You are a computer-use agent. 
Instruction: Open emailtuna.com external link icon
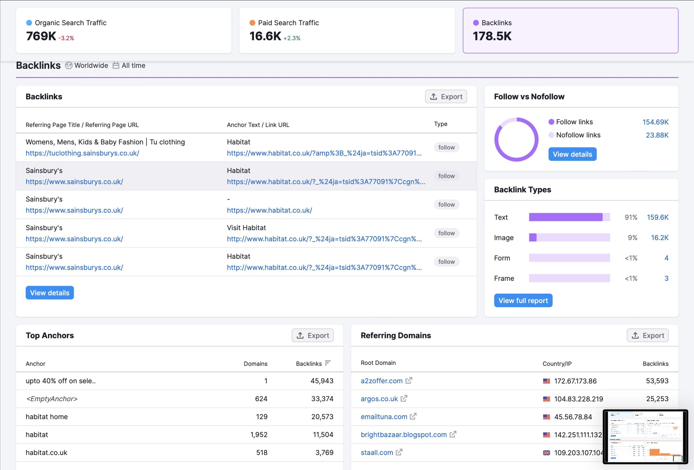[x=413, y=416]
